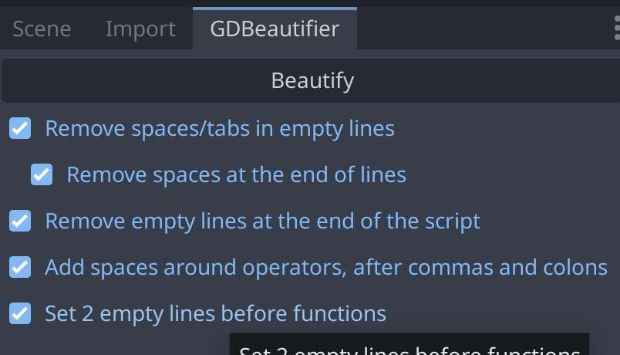Viewport: 620px width, 355px height.
Task: Select the GDBeautifier tab
Action: tap(275, 29)
